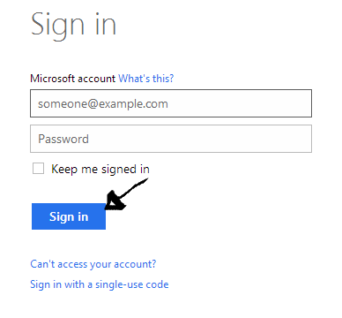Click the arrowhead beside the Sign in button
The height and width of the screenshot is (318, 342).
tap(115, 201)
